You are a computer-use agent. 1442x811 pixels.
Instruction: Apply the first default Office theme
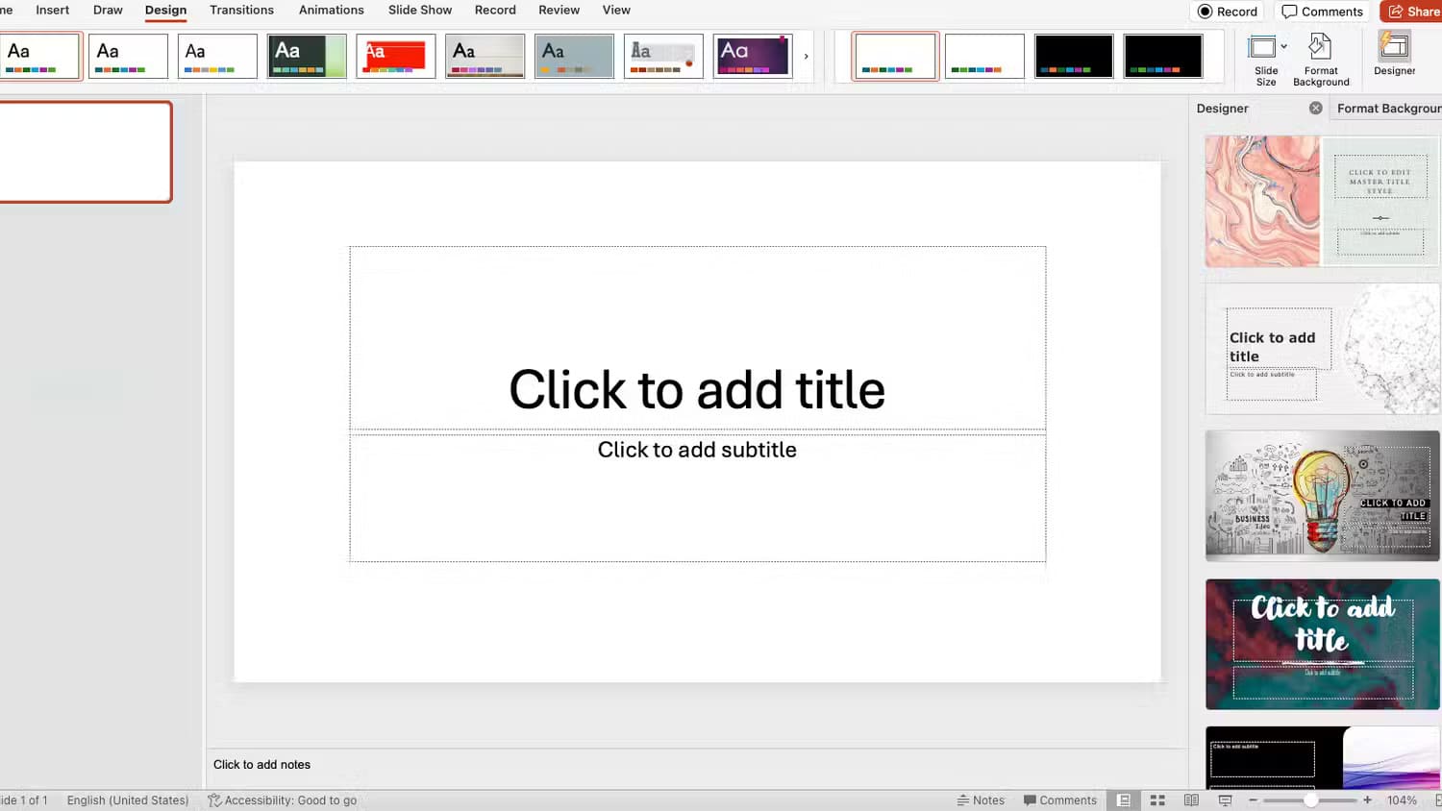[40, 56]
